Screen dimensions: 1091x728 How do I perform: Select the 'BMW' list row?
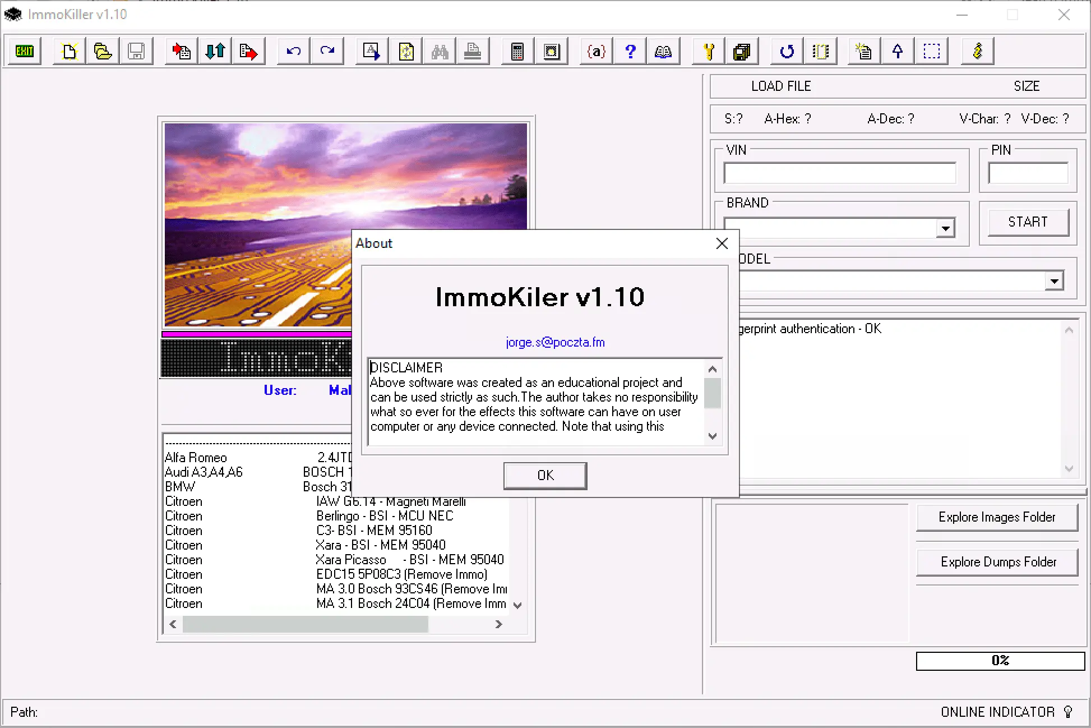258,487
